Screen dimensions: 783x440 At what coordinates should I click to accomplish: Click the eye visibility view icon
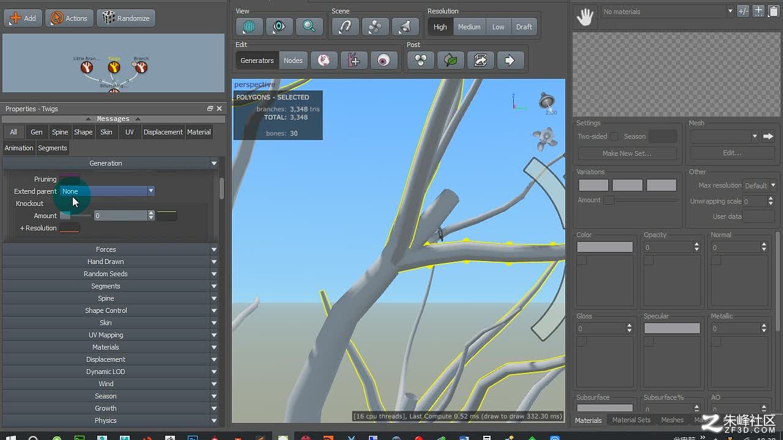tap(279, 27)
